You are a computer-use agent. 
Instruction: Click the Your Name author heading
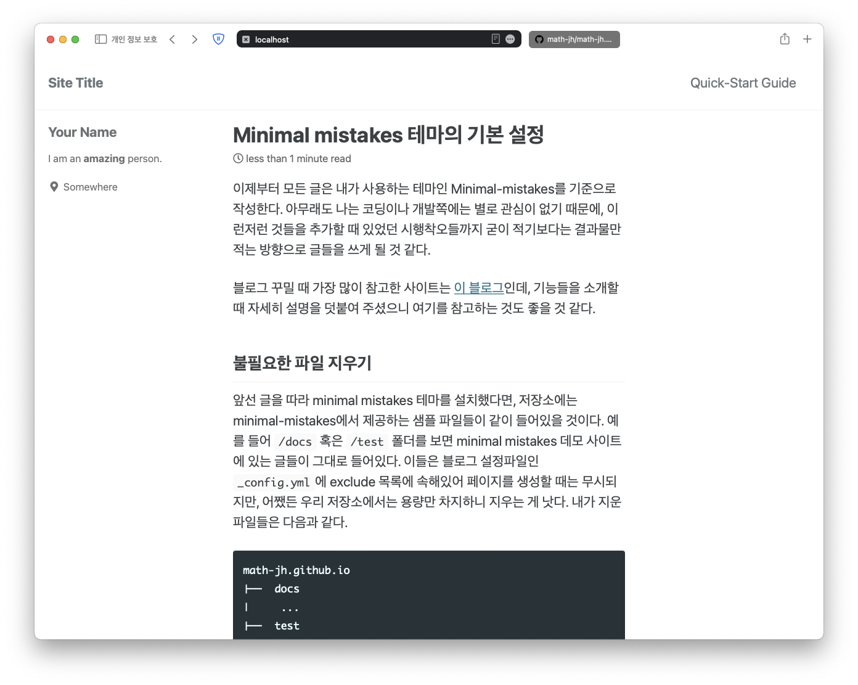coord(82,132)
